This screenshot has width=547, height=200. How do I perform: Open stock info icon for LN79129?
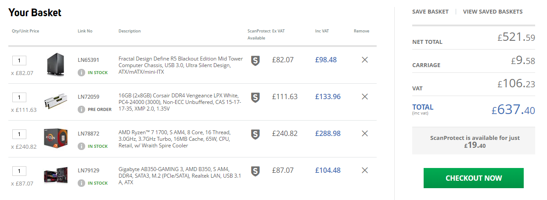(81, 183)
